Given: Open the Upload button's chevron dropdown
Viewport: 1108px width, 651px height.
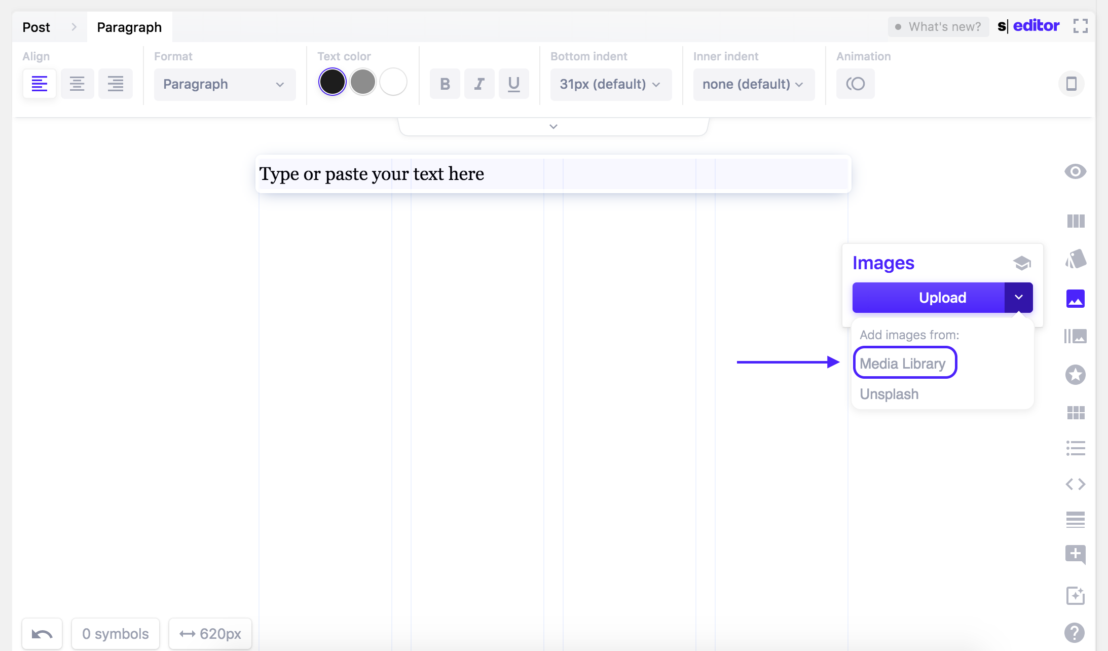Looking at the screenshot, I should pos(1020,298).
